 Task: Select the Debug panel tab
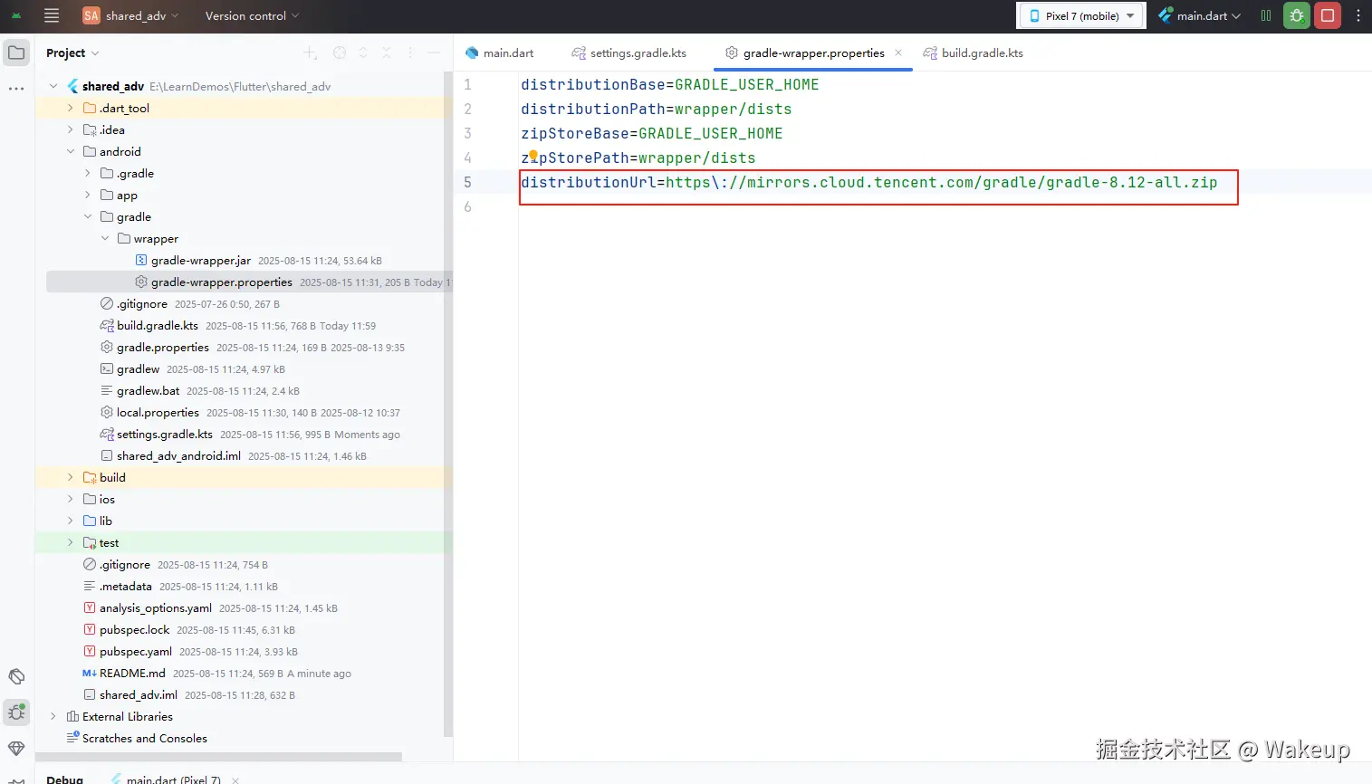tap(64, 779)
